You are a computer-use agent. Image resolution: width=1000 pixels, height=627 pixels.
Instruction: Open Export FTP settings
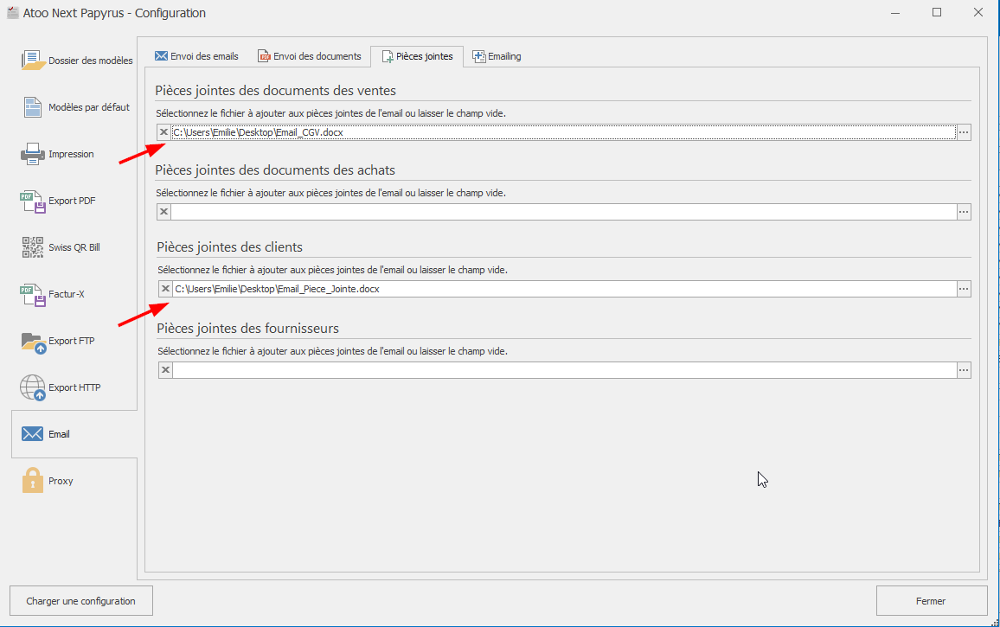(75, 341)
